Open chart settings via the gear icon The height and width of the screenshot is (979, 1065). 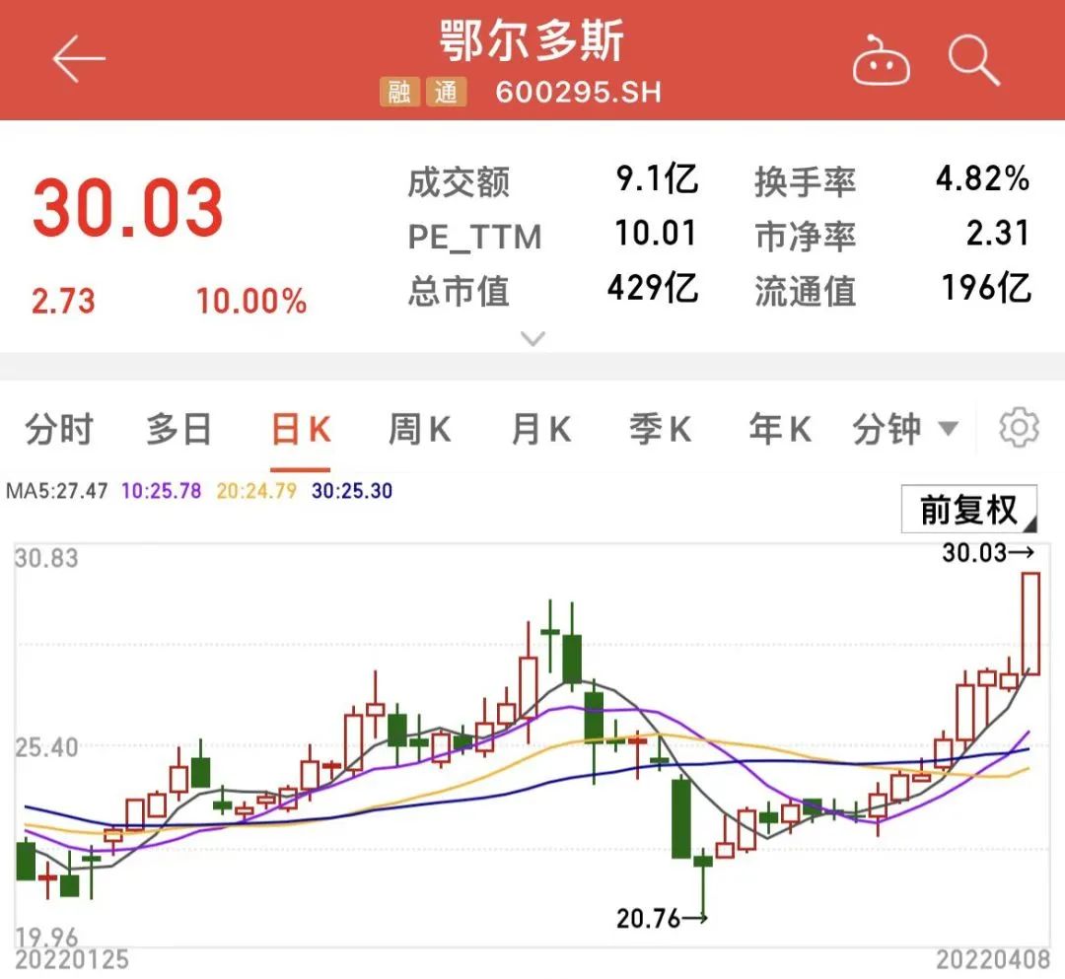pos(1020,427)
